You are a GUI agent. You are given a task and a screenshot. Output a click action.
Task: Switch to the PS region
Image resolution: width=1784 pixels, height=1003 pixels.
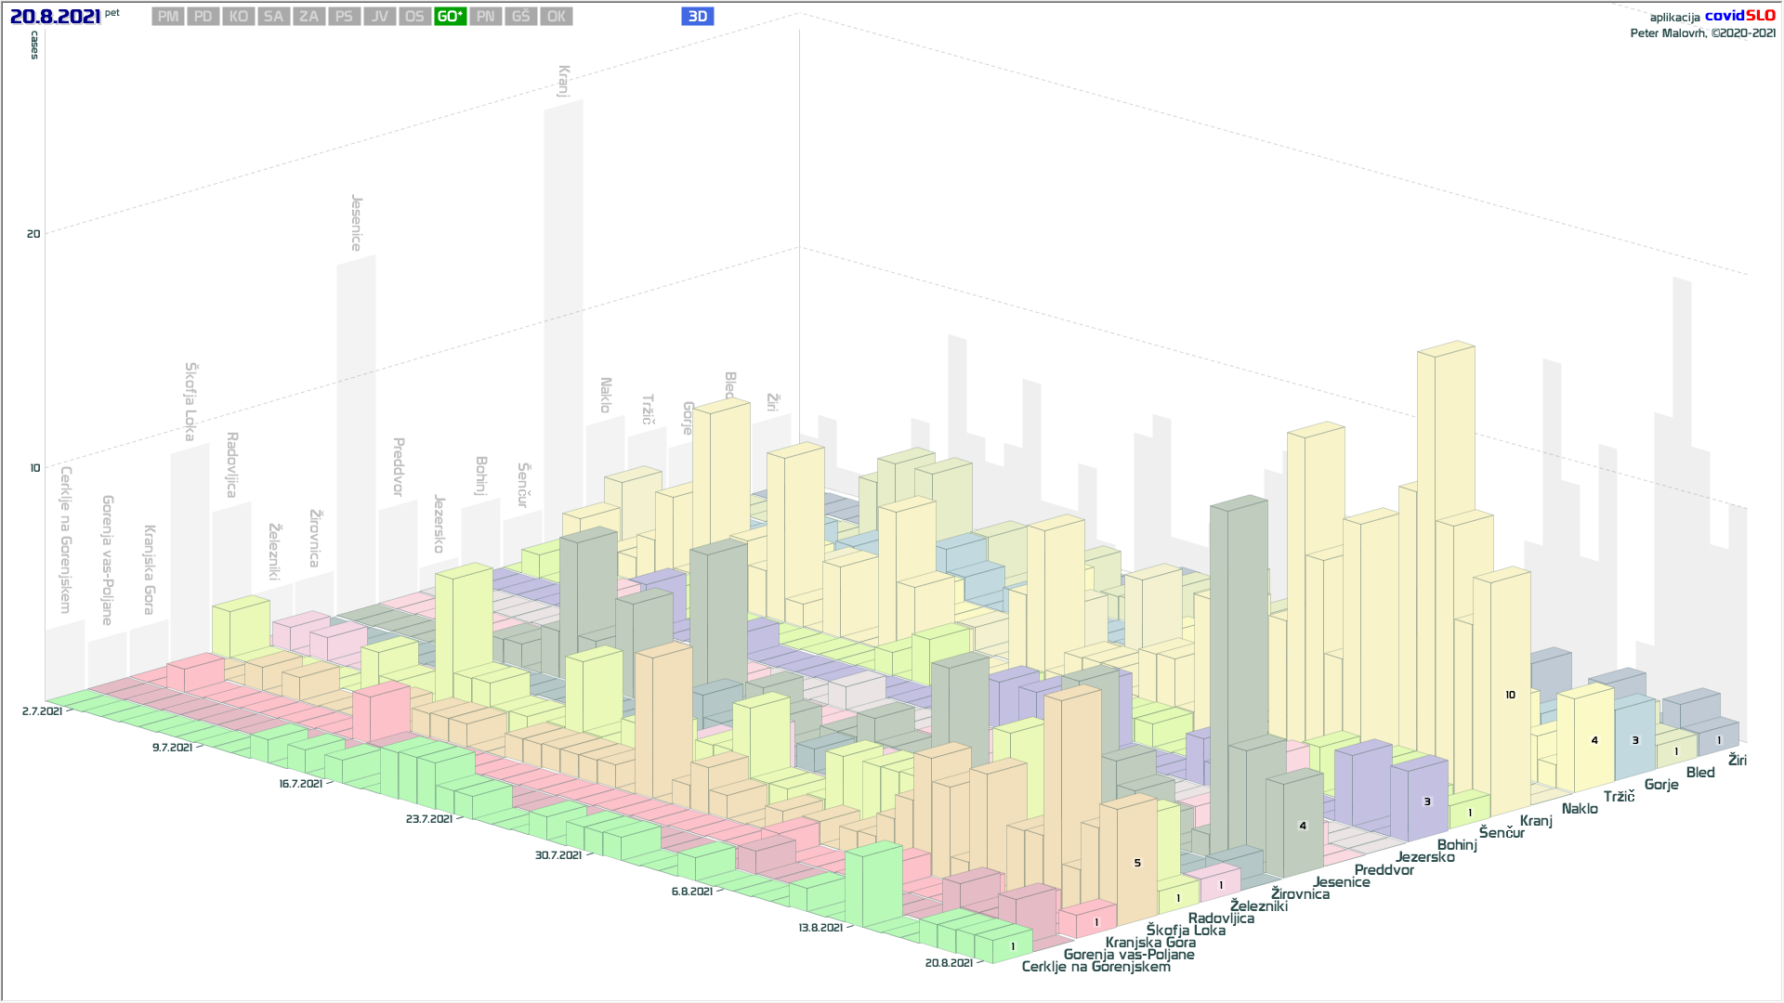[344, 17]
